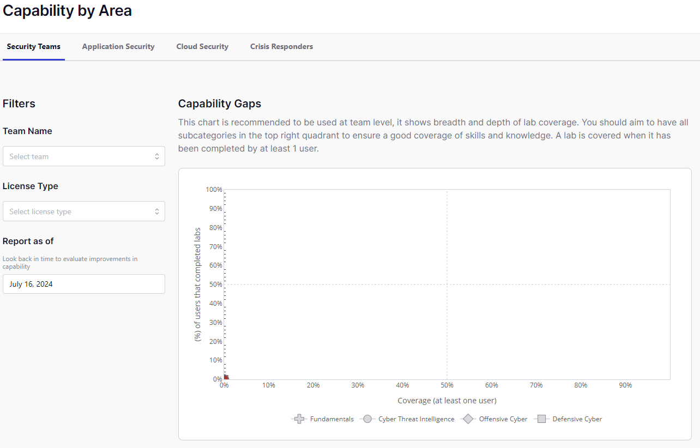Toggle Defensive Cyber series via legend text

point(577,419)
